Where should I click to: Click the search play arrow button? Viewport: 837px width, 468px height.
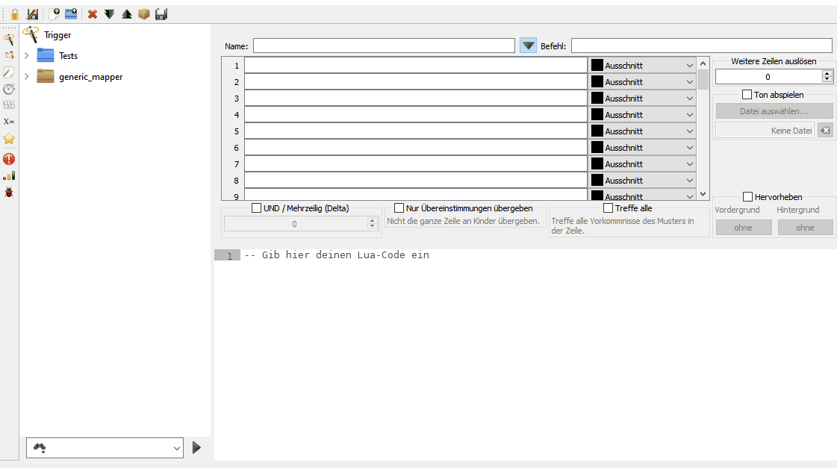(196, 447)
